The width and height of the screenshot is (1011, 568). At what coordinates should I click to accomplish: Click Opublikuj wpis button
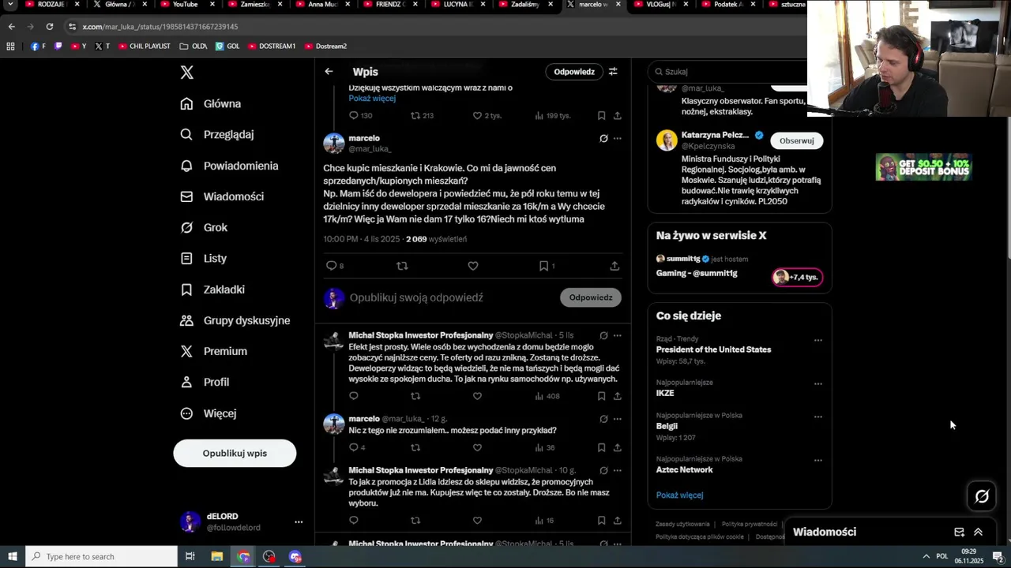[235, 453]
